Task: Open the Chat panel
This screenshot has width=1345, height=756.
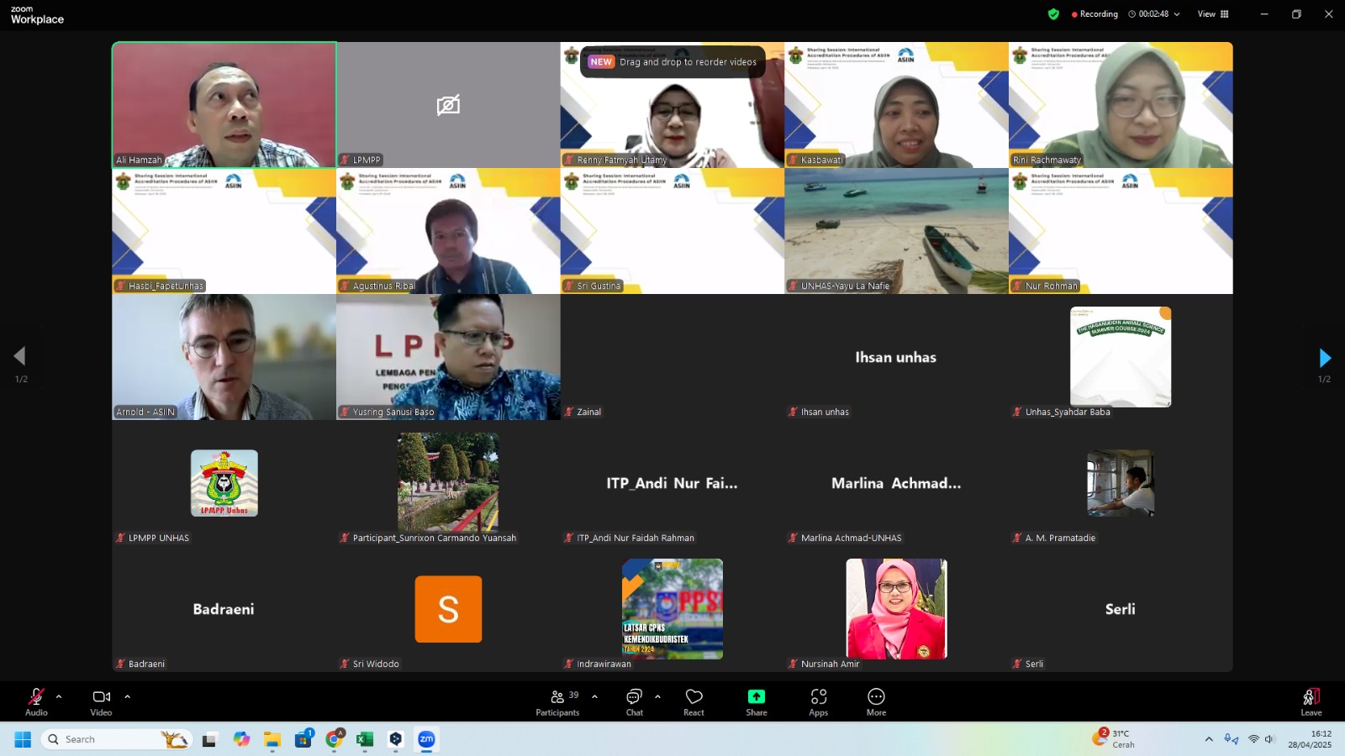Action: click(x=634, y=701)
